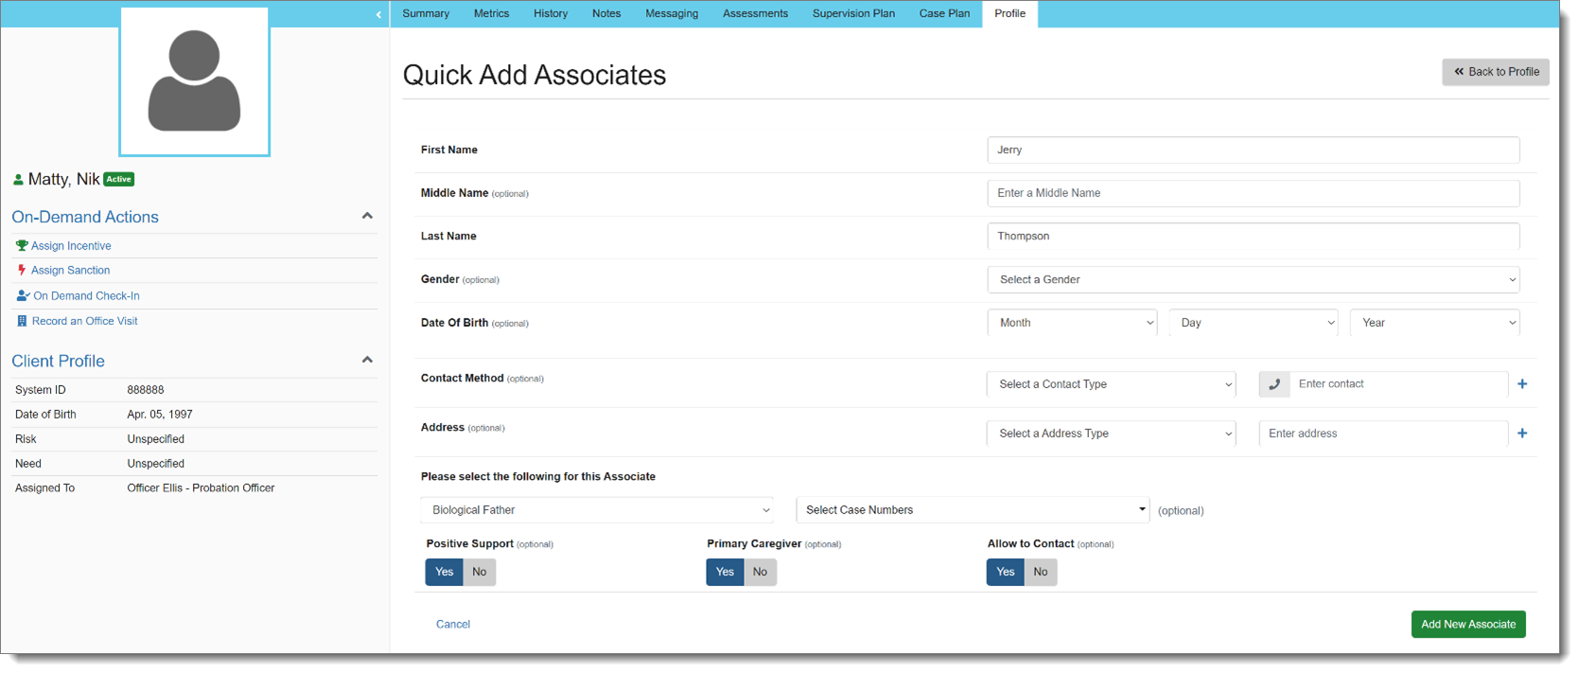Click the Record an Office Visit building icon

(x=22, y=322)
